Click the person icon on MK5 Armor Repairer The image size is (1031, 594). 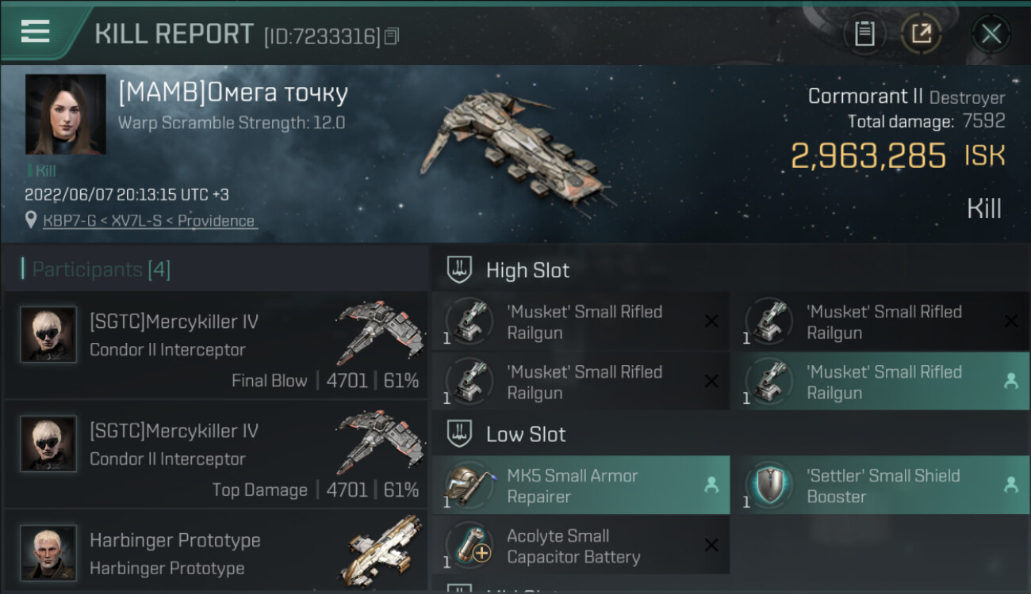pyautogui.click(x=711, y=485)
